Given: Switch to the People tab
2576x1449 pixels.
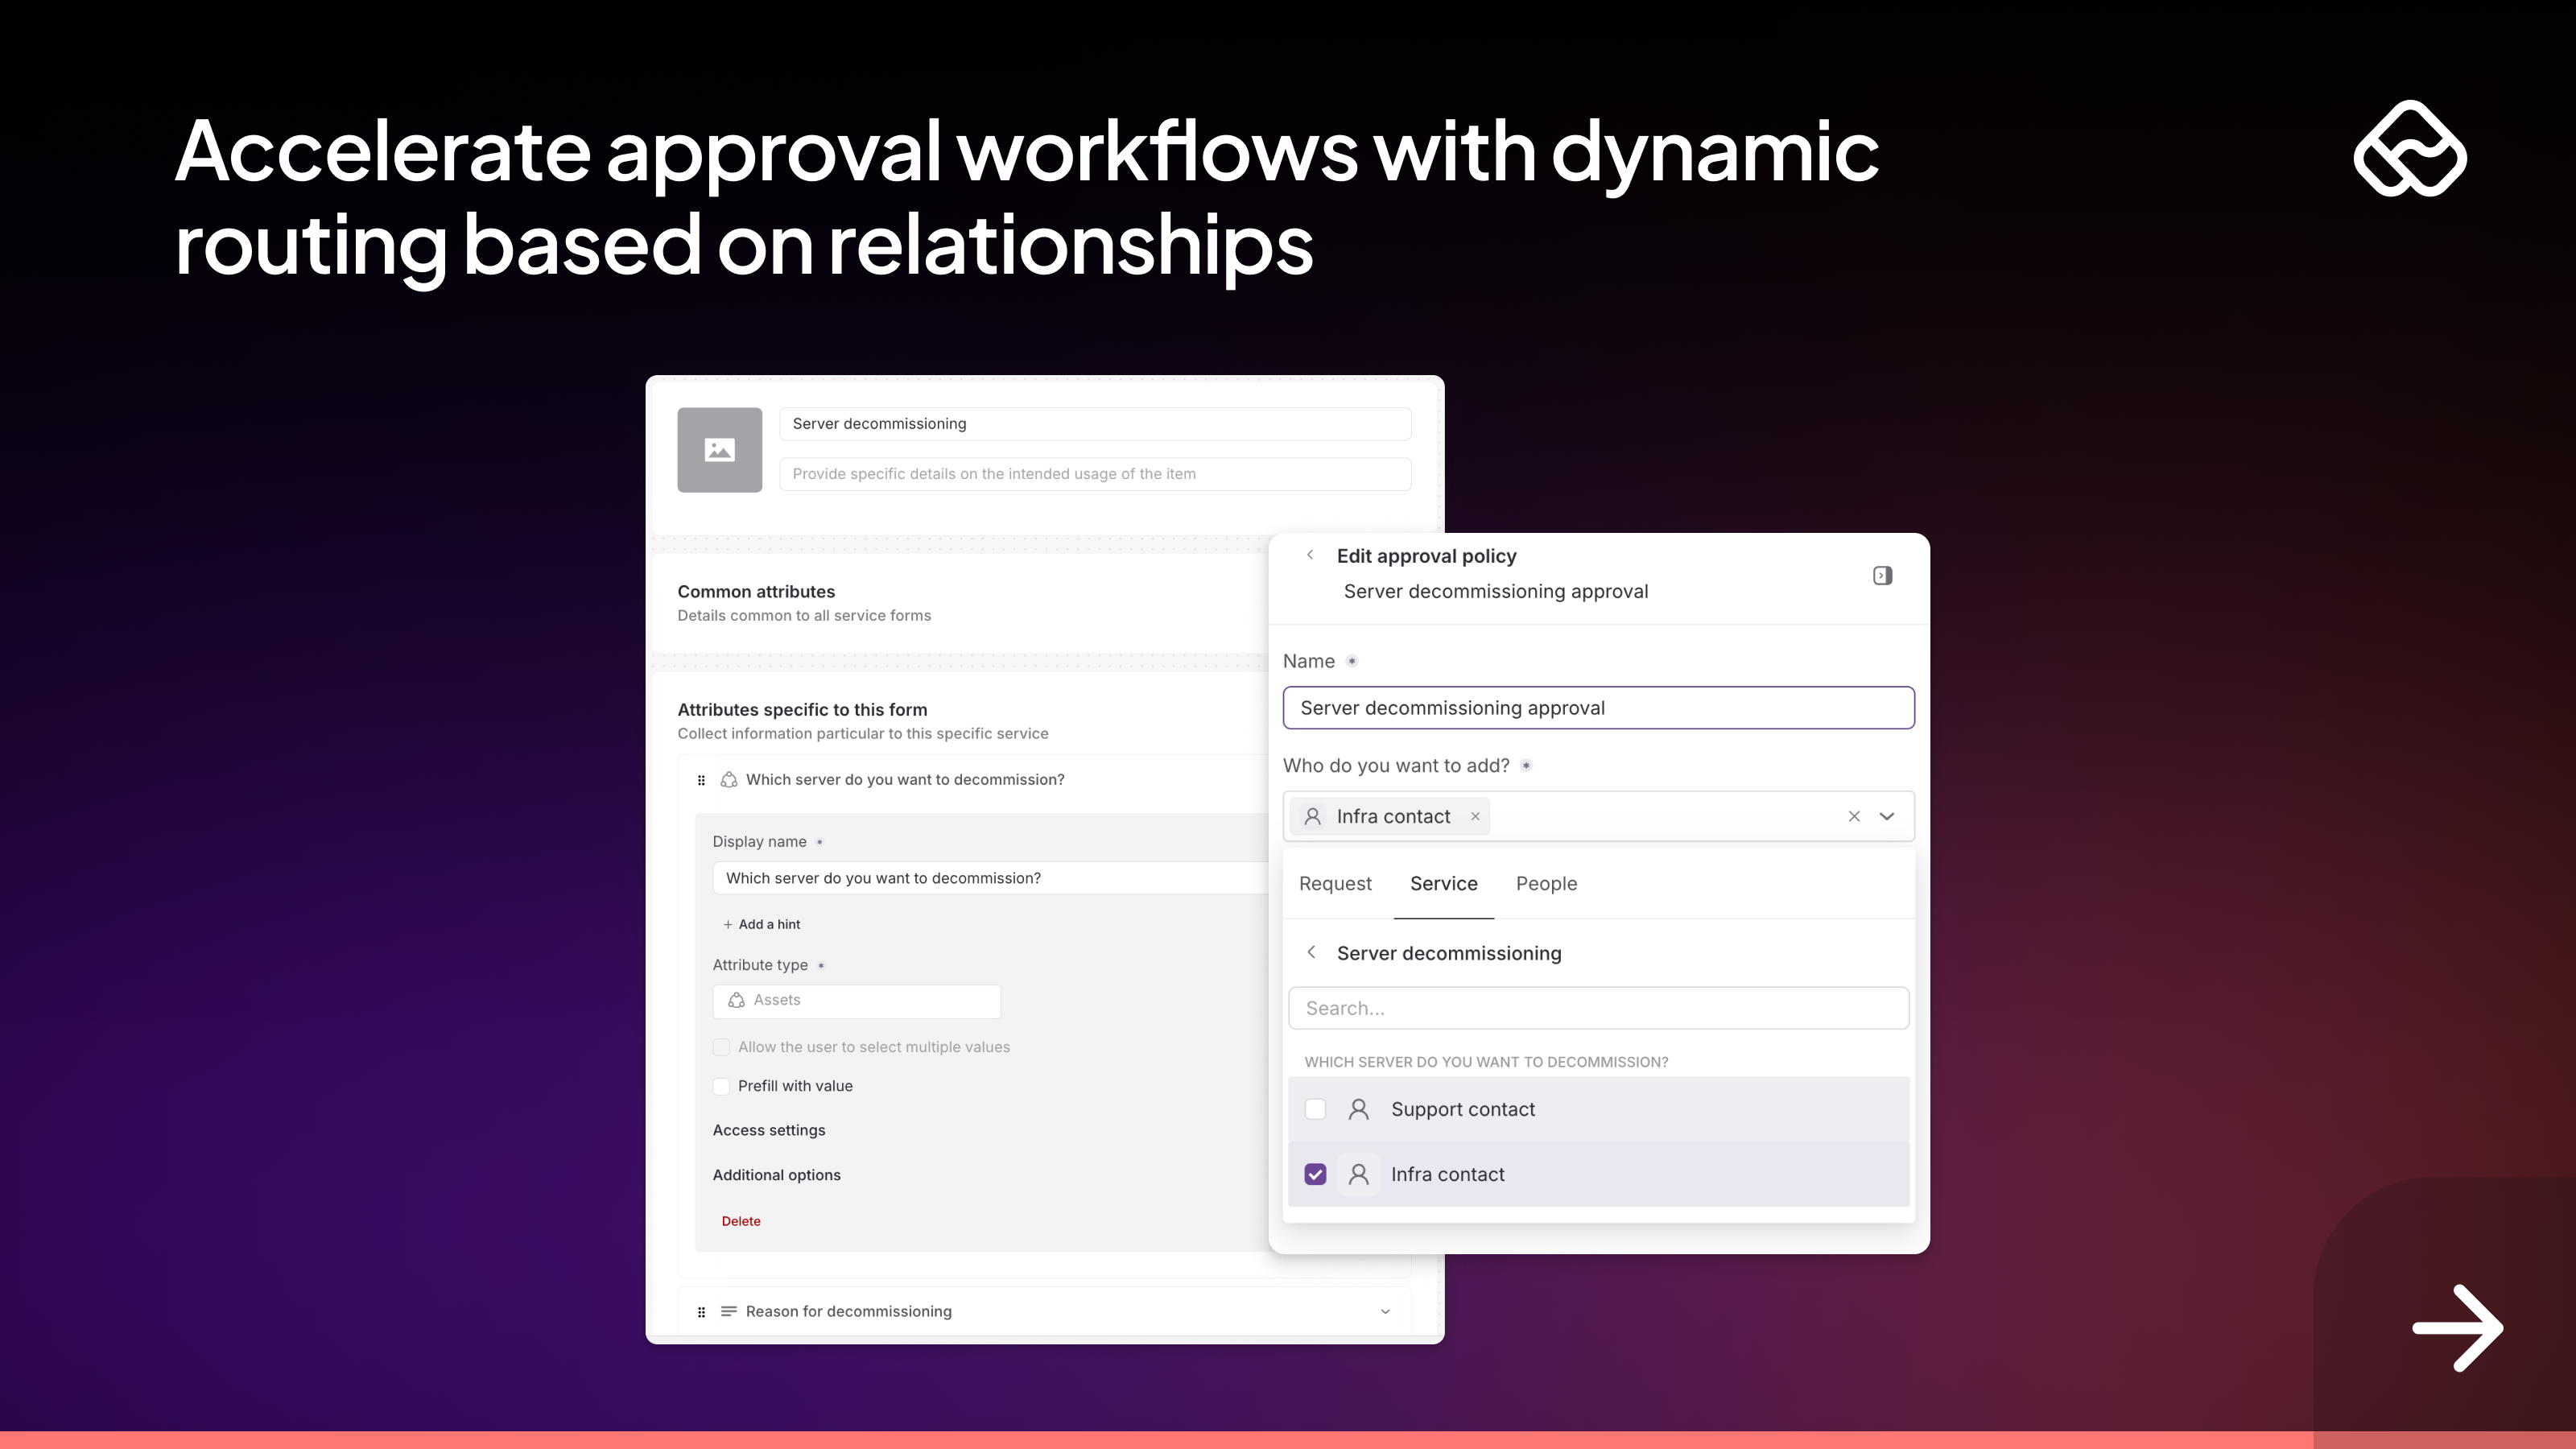Looking at the screenshot, I should click(1546, 884).
